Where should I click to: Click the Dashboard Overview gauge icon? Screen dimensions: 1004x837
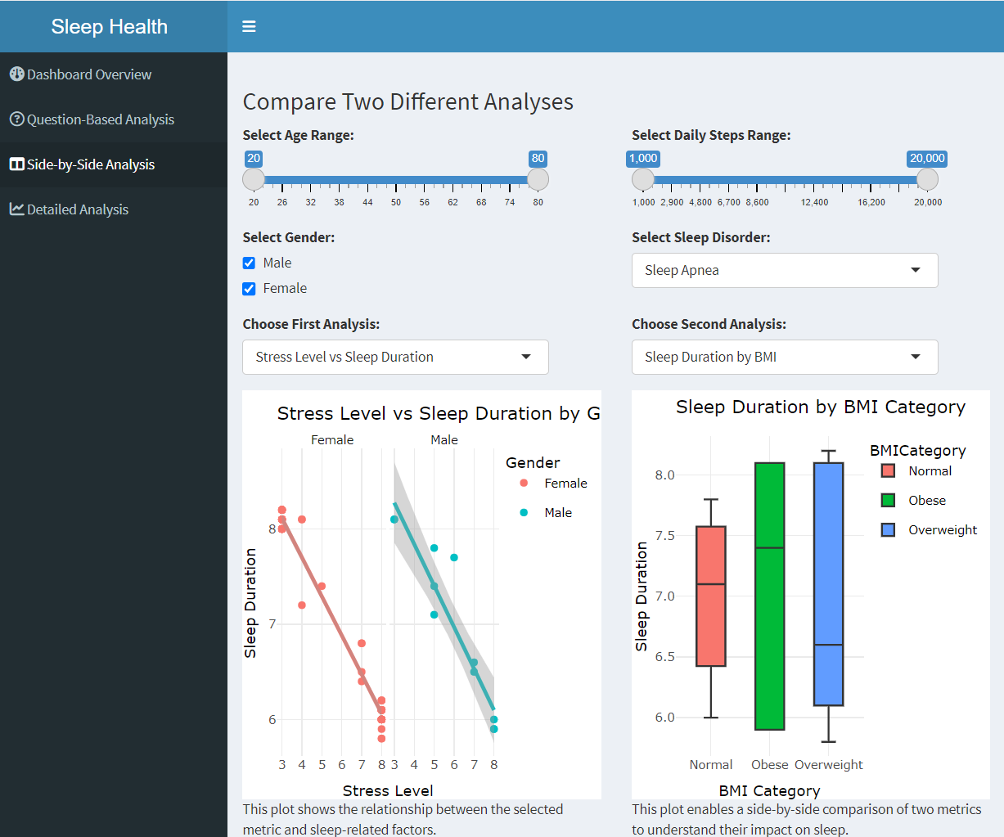16,74
